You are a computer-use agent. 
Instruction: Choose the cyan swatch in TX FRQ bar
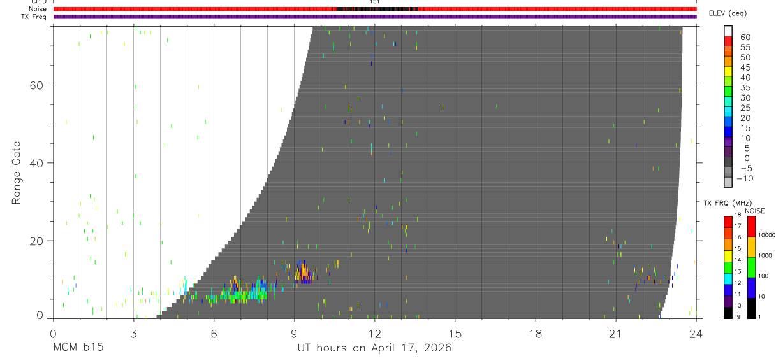point(728,279)
